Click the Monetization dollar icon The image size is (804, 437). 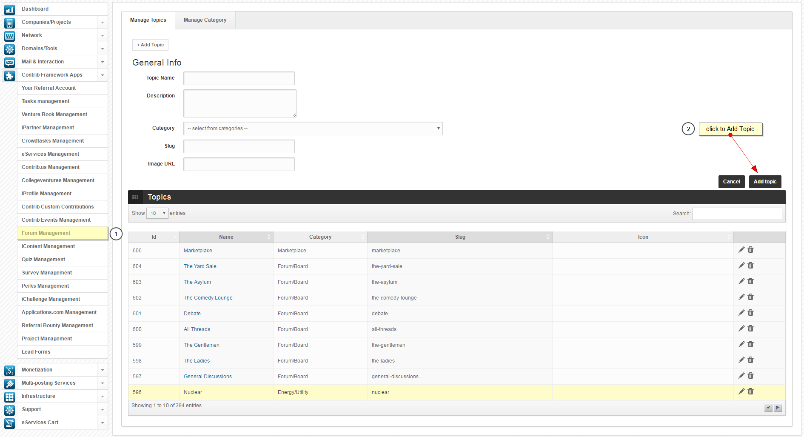point(9,370)
